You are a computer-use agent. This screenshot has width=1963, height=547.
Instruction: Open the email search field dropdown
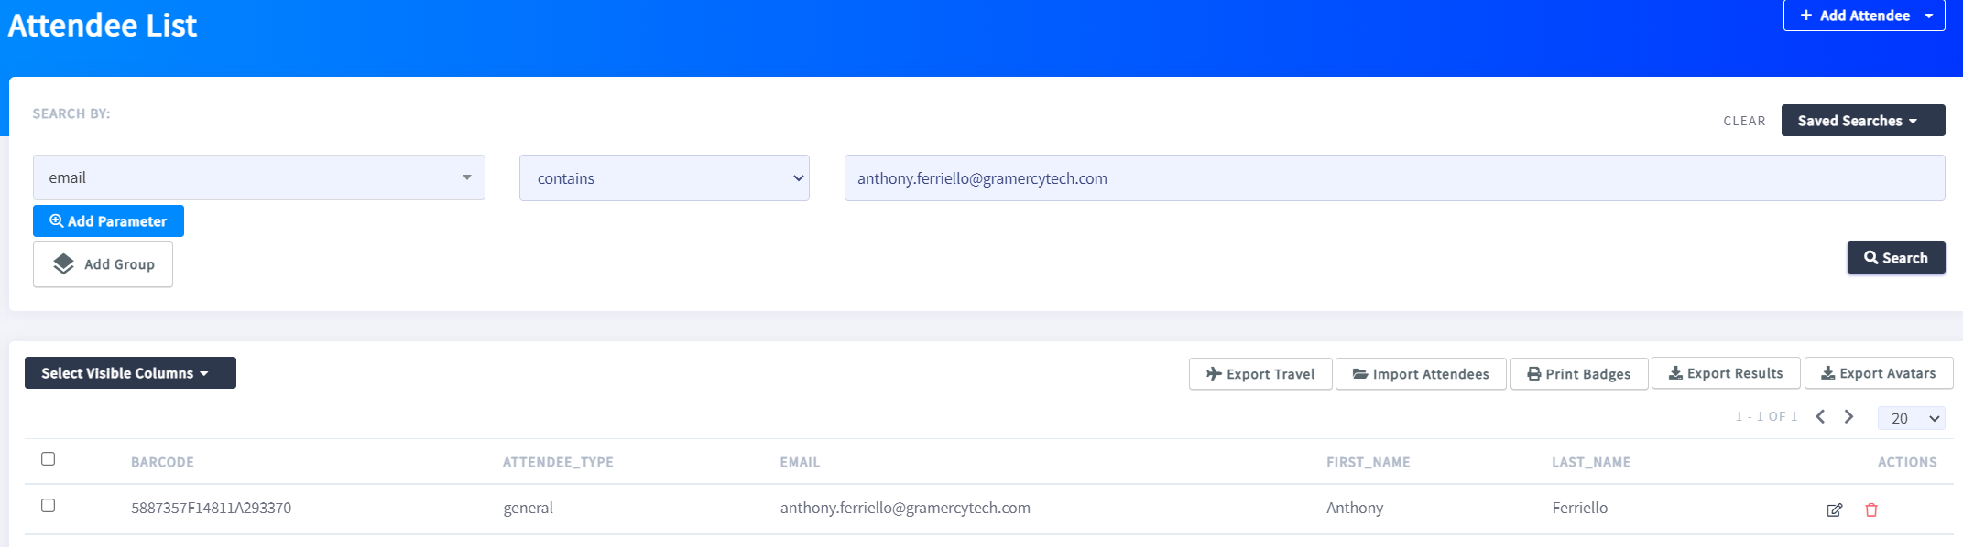click(x=259, y=177)
